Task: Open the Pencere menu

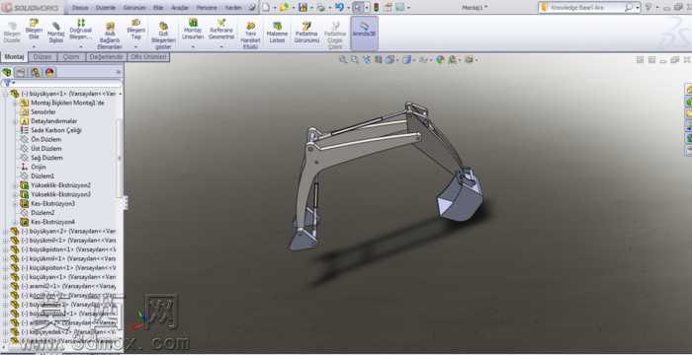Action: (x=207, y=8)
